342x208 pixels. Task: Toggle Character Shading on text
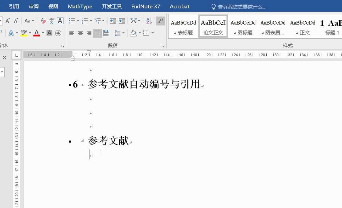pyautogui.click(x=50, y=33)
